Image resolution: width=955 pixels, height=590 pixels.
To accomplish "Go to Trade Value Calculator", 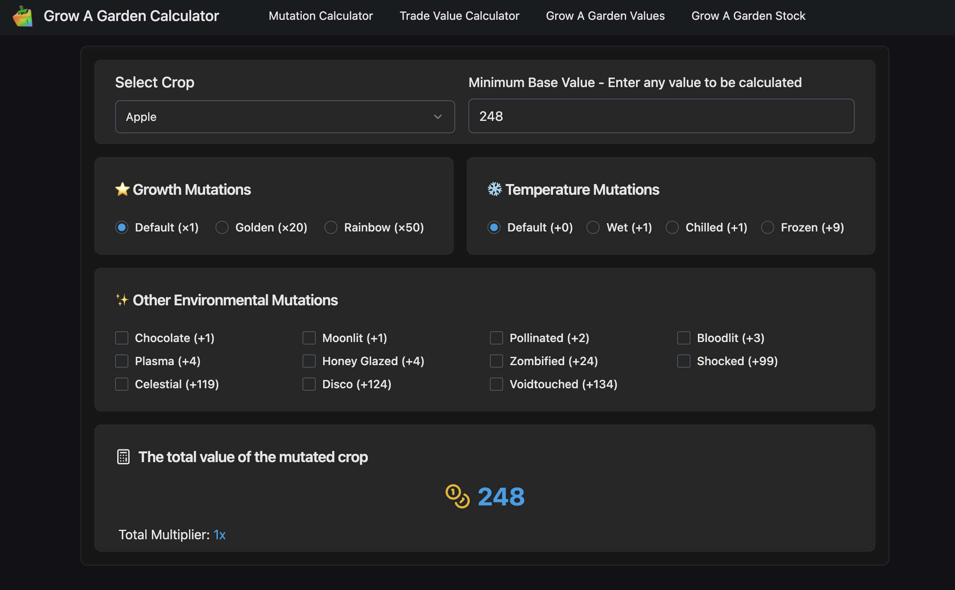I will pos(459,16).
